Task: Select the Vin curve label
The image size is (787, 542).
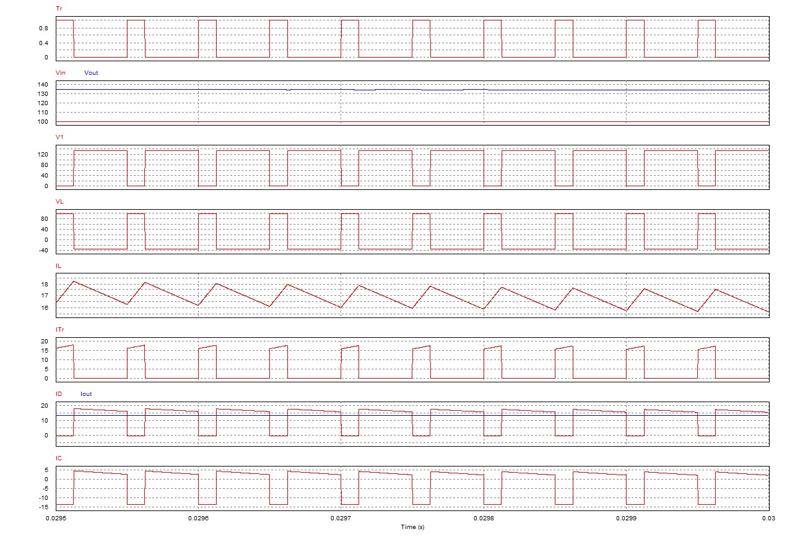Action: tap(61, 73)
